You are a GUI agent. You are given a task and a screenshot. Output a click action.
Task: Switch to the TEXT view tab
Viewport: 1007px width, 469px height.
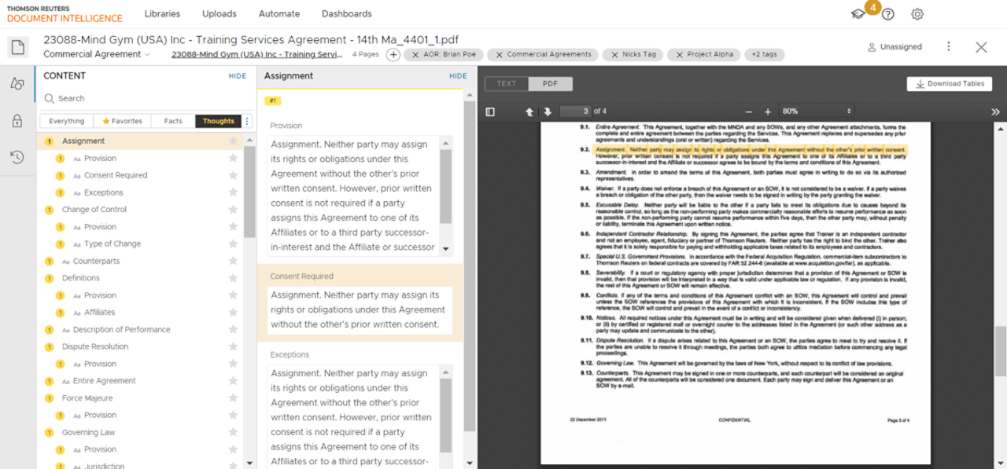tap(507, 84)
